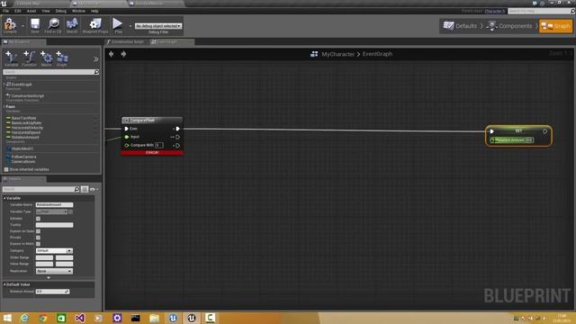Click the Compile blueprint button

point(10,26)
